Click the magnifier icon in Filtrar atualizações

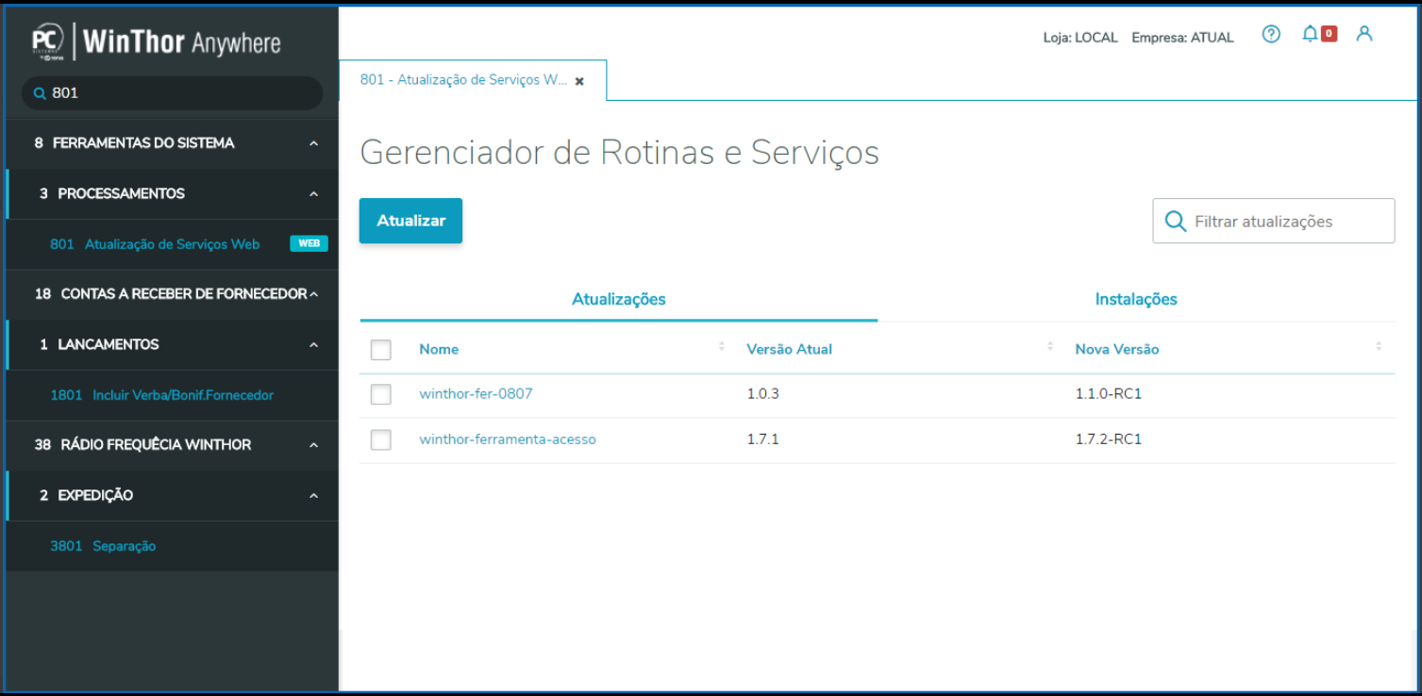pos(1176,221)
